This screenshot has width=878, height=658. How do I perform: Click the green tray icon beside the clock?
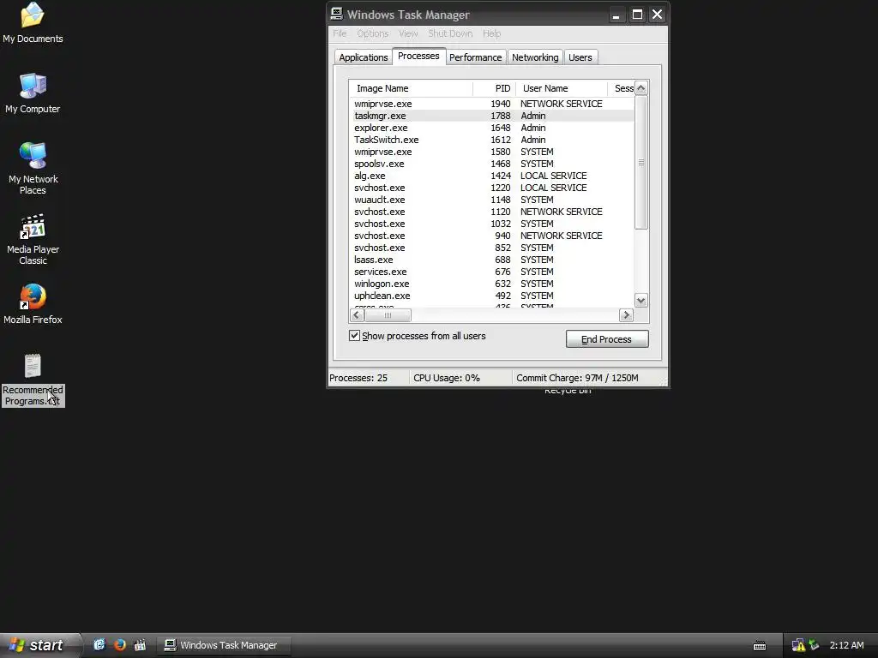[814, 645]
